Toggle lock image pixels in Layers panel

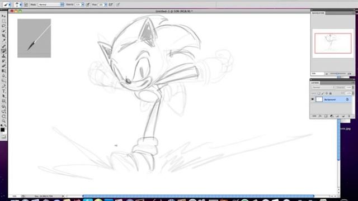pos(323,93)
